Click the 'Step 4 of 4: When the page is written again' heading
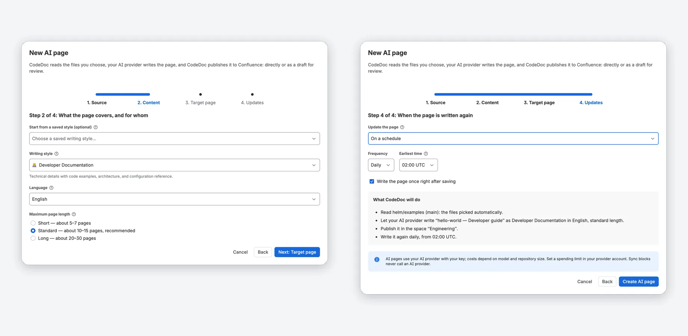The width and height of the screenshot is (688, 336). point(420,115)
